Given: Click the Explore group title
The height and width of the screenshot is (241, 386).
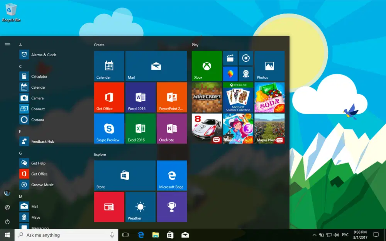Looking at the screenshot, I should pos(100,155).
